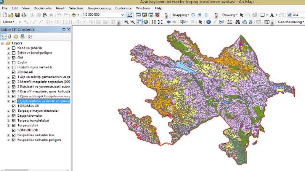
Task: Click the Paste clipboard icon
Action: click(x=45, y=15)
